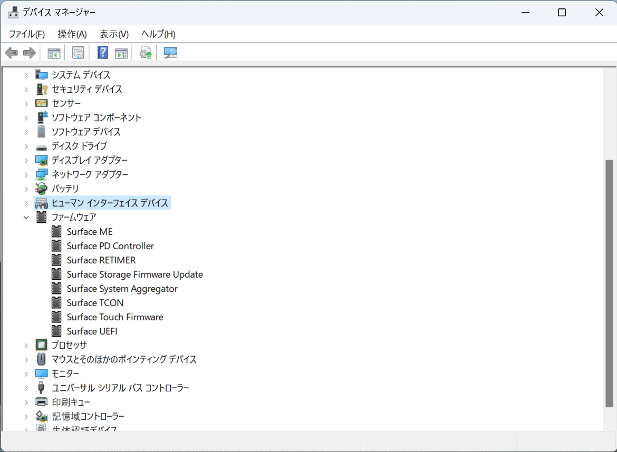The image size is (617, 452).
Task: Click the バッテリ battery icon
Action: click(x=41, y=189)
